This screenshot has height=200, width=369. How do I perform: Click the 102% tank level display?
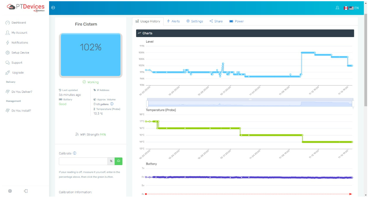pyautogui.click(x=90, y=55)
